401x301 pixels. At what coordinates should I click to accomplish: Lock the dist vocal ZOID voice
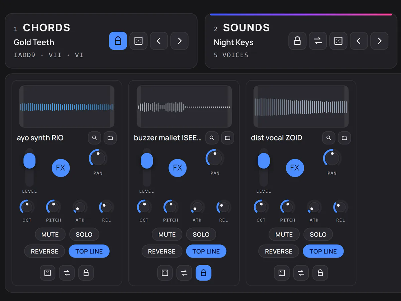click(320, 273)
